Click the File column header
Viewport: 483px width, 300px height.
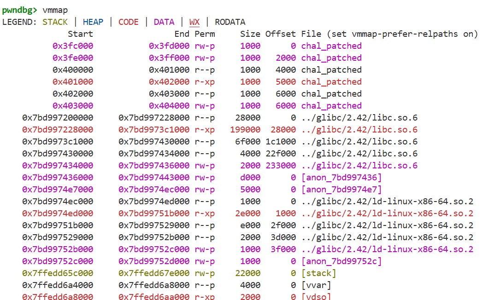[x=311, y=34]
